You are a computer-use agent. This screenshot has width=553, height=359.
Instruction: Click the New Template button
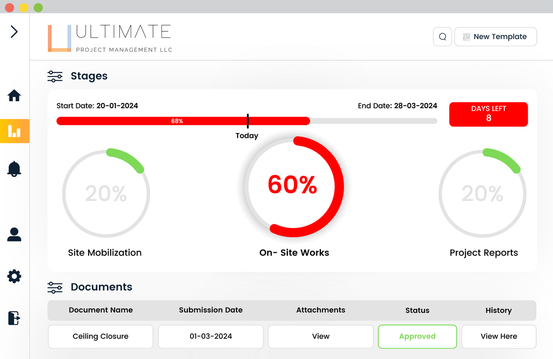(x=495, y=37)
